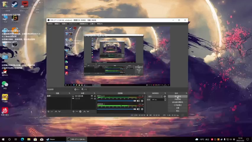Click the OBS preview canvas

pos(117,56)
